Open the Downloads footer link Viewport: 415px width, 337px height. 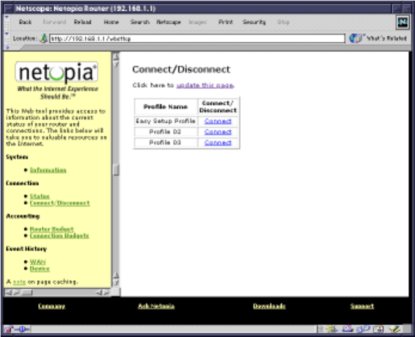(x=269, y=306)
